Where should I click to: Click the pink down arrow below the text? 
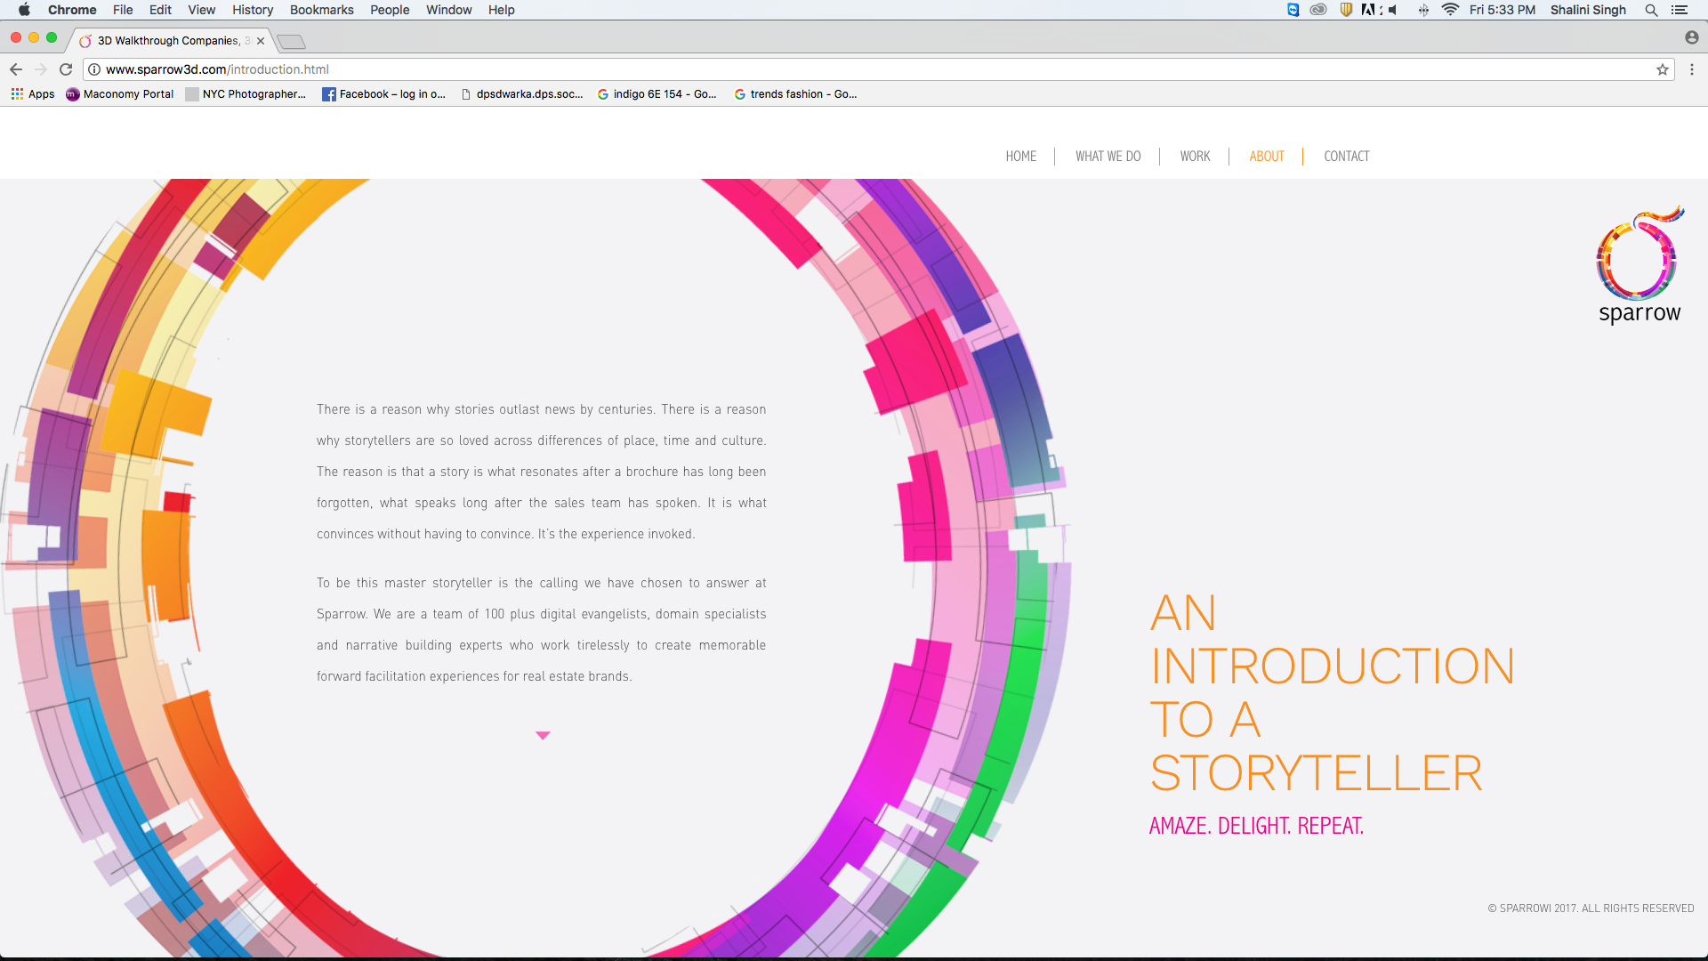(x=543, y=735)
